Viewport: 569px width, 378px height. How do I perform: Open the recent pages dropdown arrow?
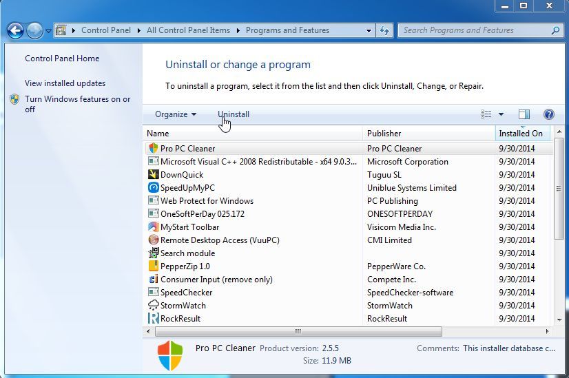48,31
